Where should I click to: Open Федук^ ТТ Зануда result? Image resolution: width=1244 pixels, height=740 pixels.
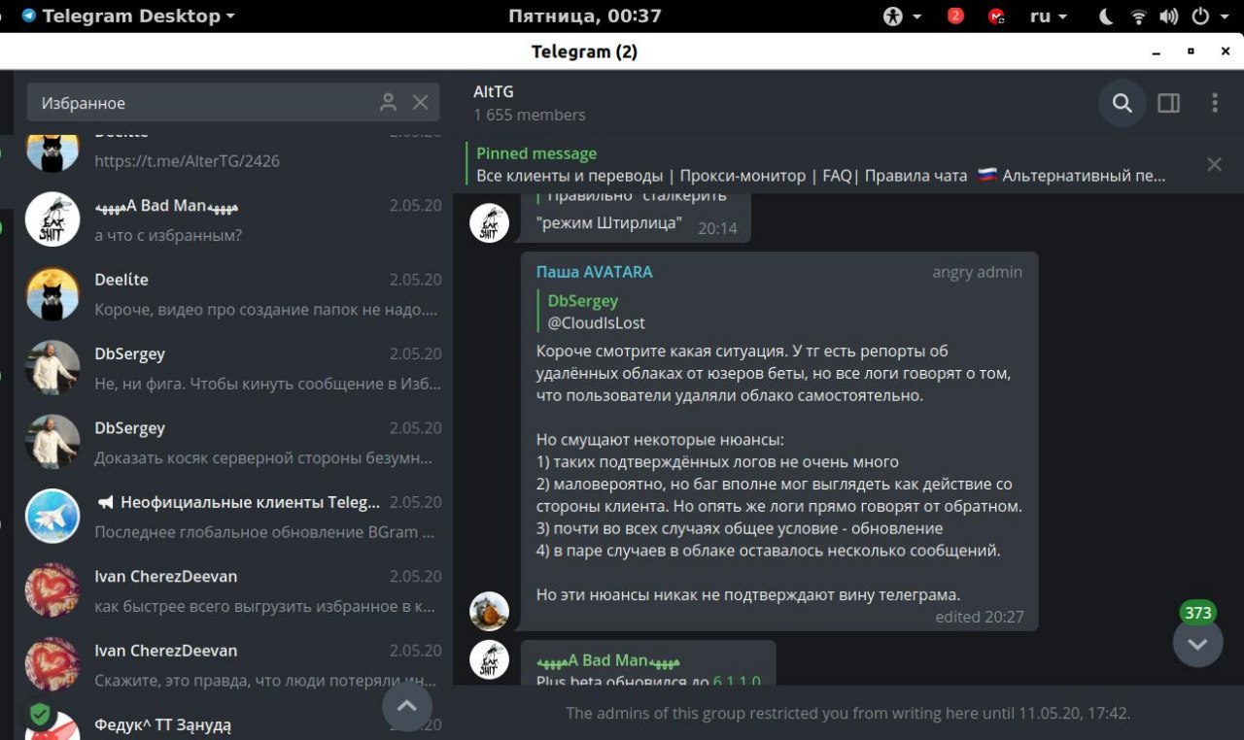click(233, 723)
